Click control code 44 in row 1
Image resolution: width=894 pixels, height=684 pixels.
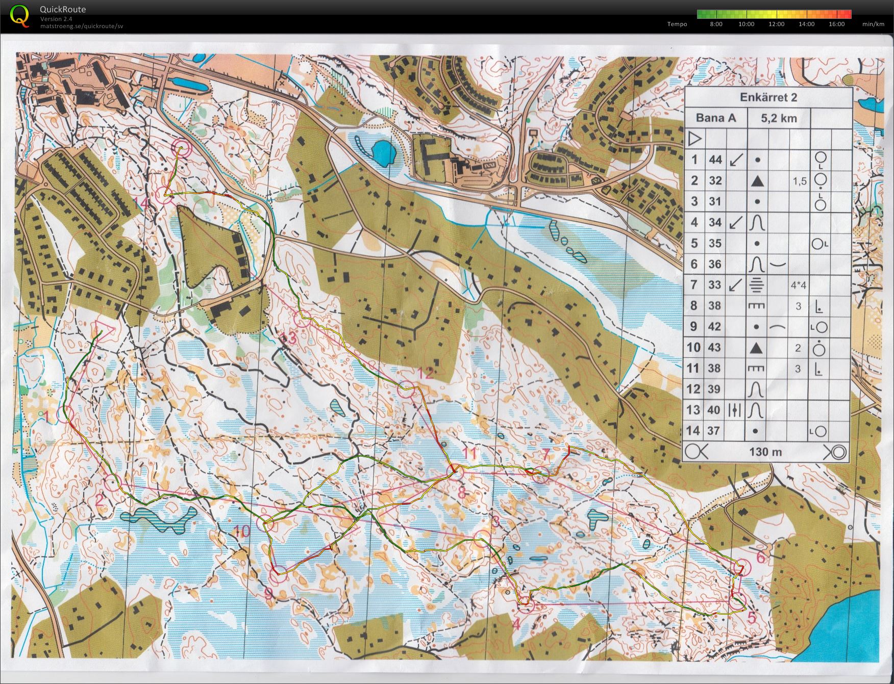pyautogui.click(x=715, y=160)
